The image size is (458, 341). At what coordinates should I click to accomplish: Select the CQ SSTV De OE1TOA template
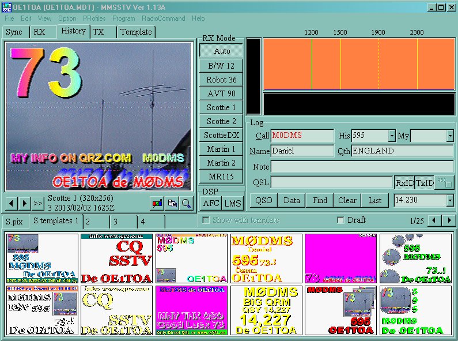coord(116,258)
